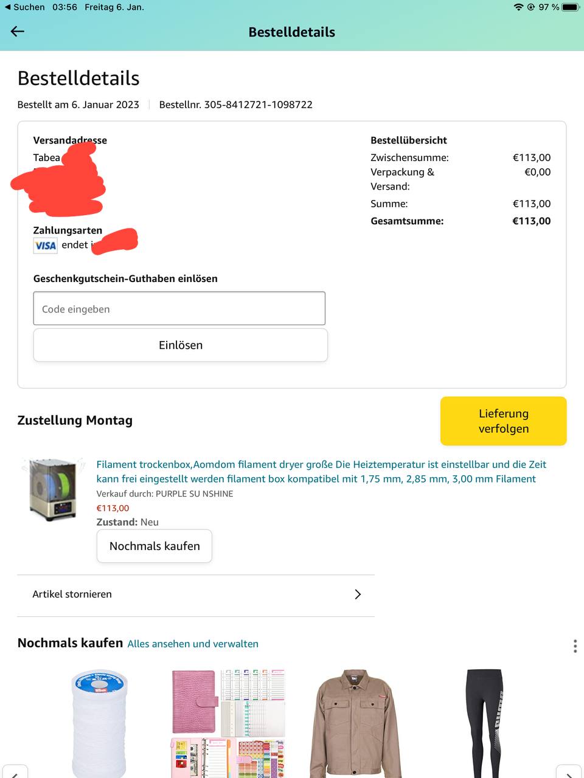584x778 pixels.
Task: Click the Einlösen button
Action: coord(181,345)
